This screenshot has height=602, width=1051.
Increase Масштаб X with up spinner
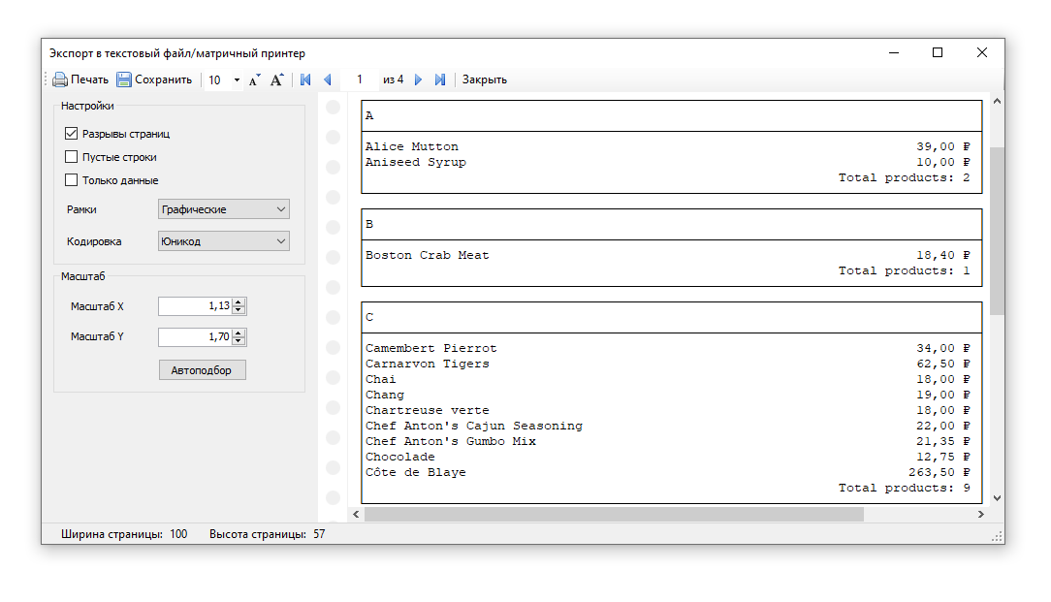(239, 301)
